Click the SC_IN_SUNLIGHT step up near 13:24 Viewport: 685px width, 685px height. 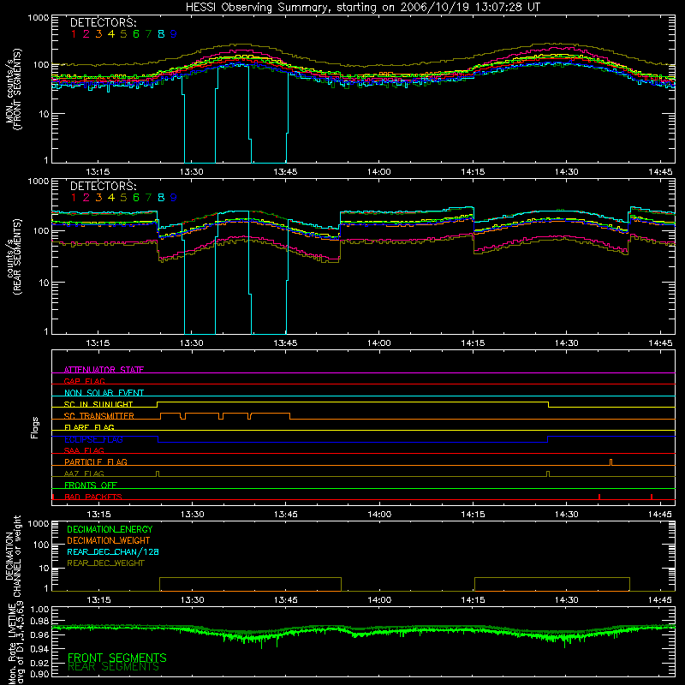click(158, 404)
